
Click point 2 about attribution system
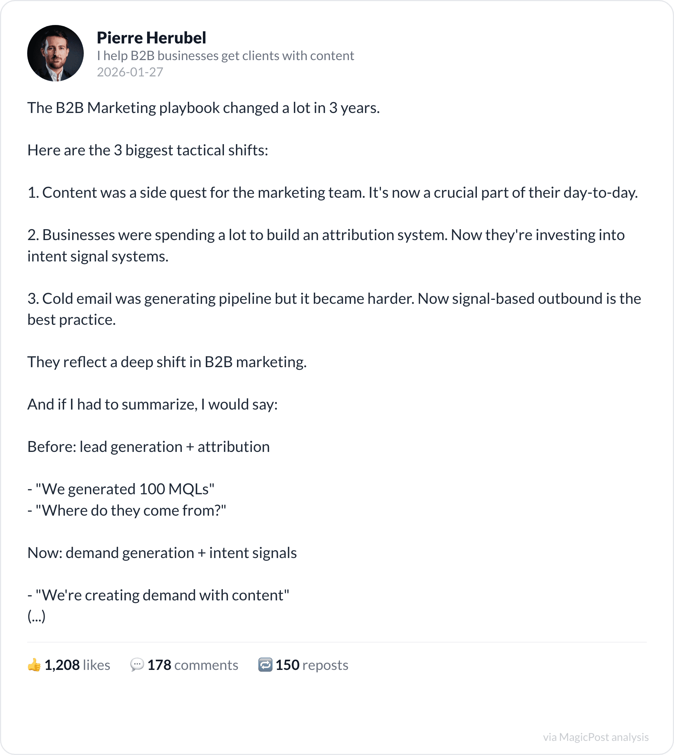326,246
